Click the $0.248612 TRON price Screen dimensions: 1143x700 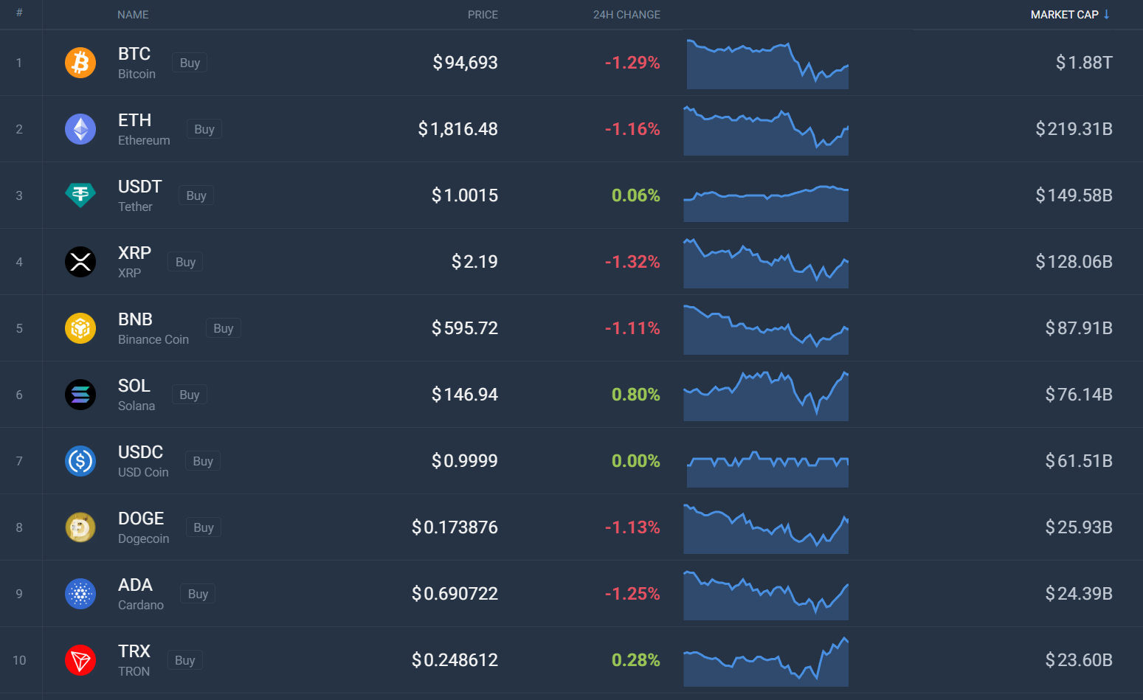[455, 660]
